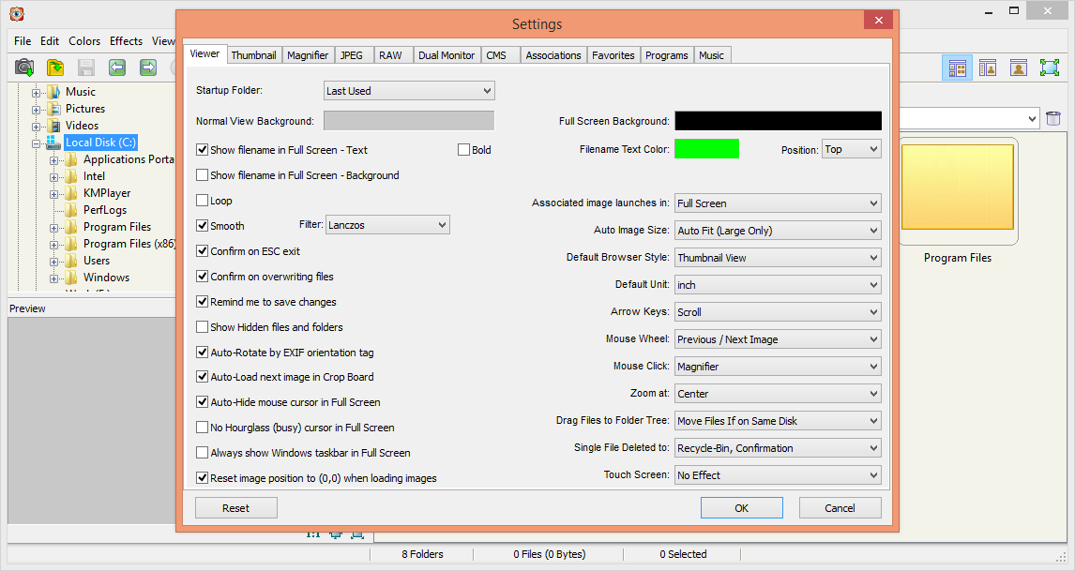Enable Always show Windows taskbar in Full Screen
1075x571 pixels.
pyautogui.click(x=203, y=453)
